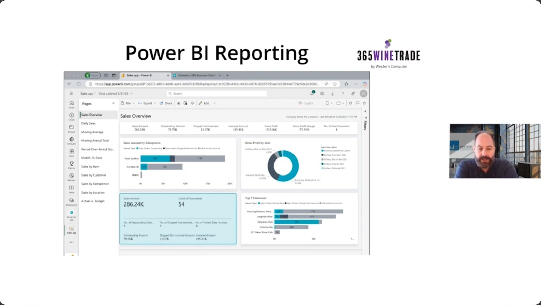This screenshot has height=305, width=541.
Task: Open the mobile layout view dropdown
Action: point(329,103)
